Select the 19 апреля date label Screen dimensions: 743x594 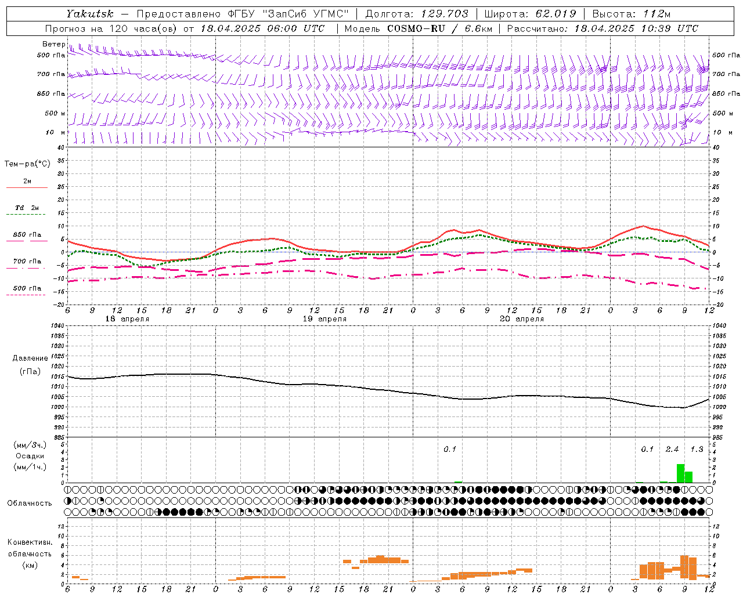click(x=324, y=319)
